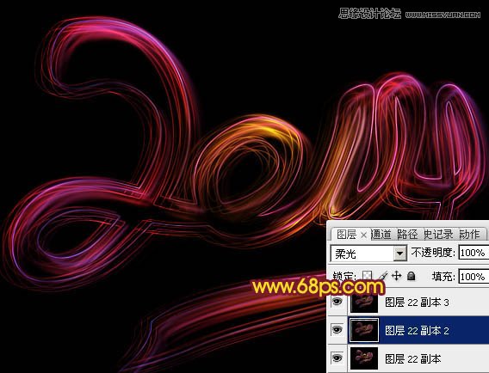Image resolution: width=489 pixels, height=373 pixels.
Task: Click the 填充 fill value field
Action: [474, 277]
